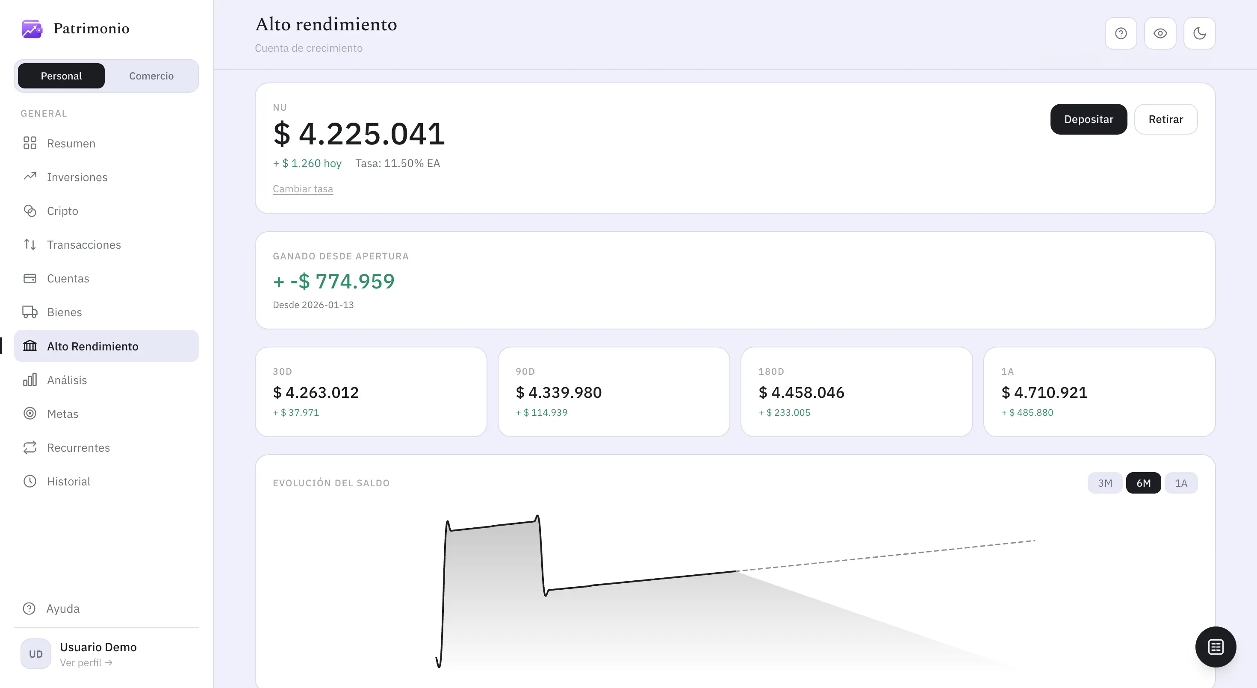Open the Metas section
1257x688 pixels.
pos(106,414)
